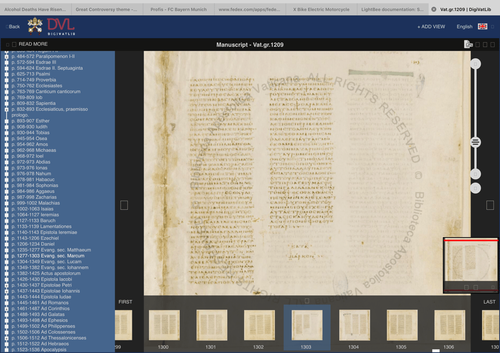Expand the Ad Thessalonicenses tree node
The height and width of the screenshot is (353, 500).
[6, 338]
